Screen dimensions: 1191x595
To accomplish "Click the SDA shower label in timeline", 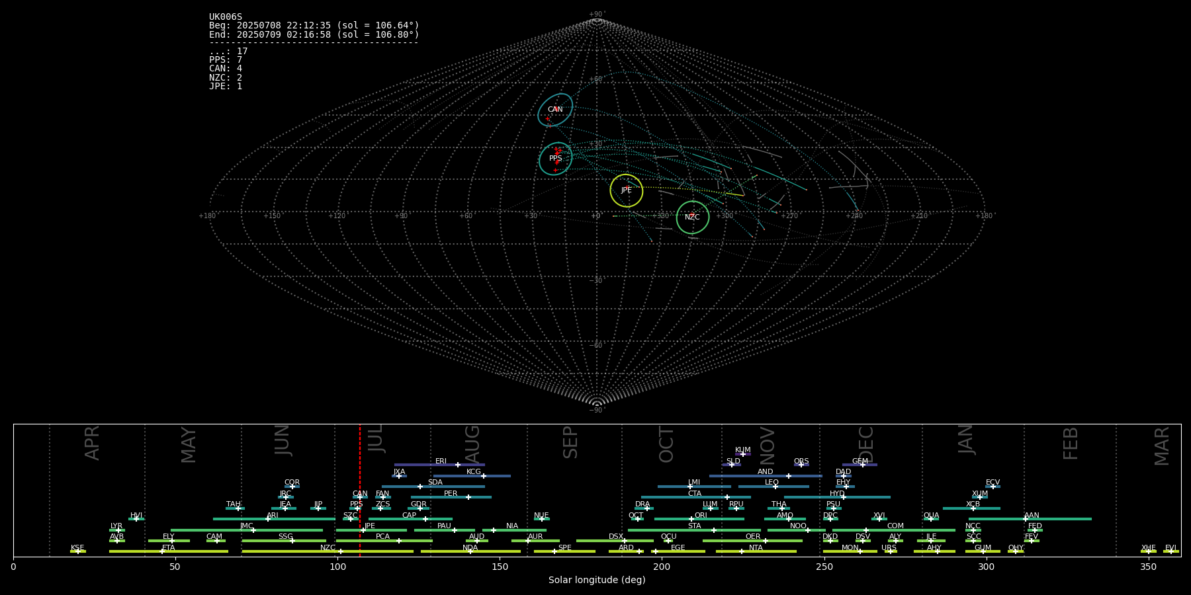I will [435, 482].
